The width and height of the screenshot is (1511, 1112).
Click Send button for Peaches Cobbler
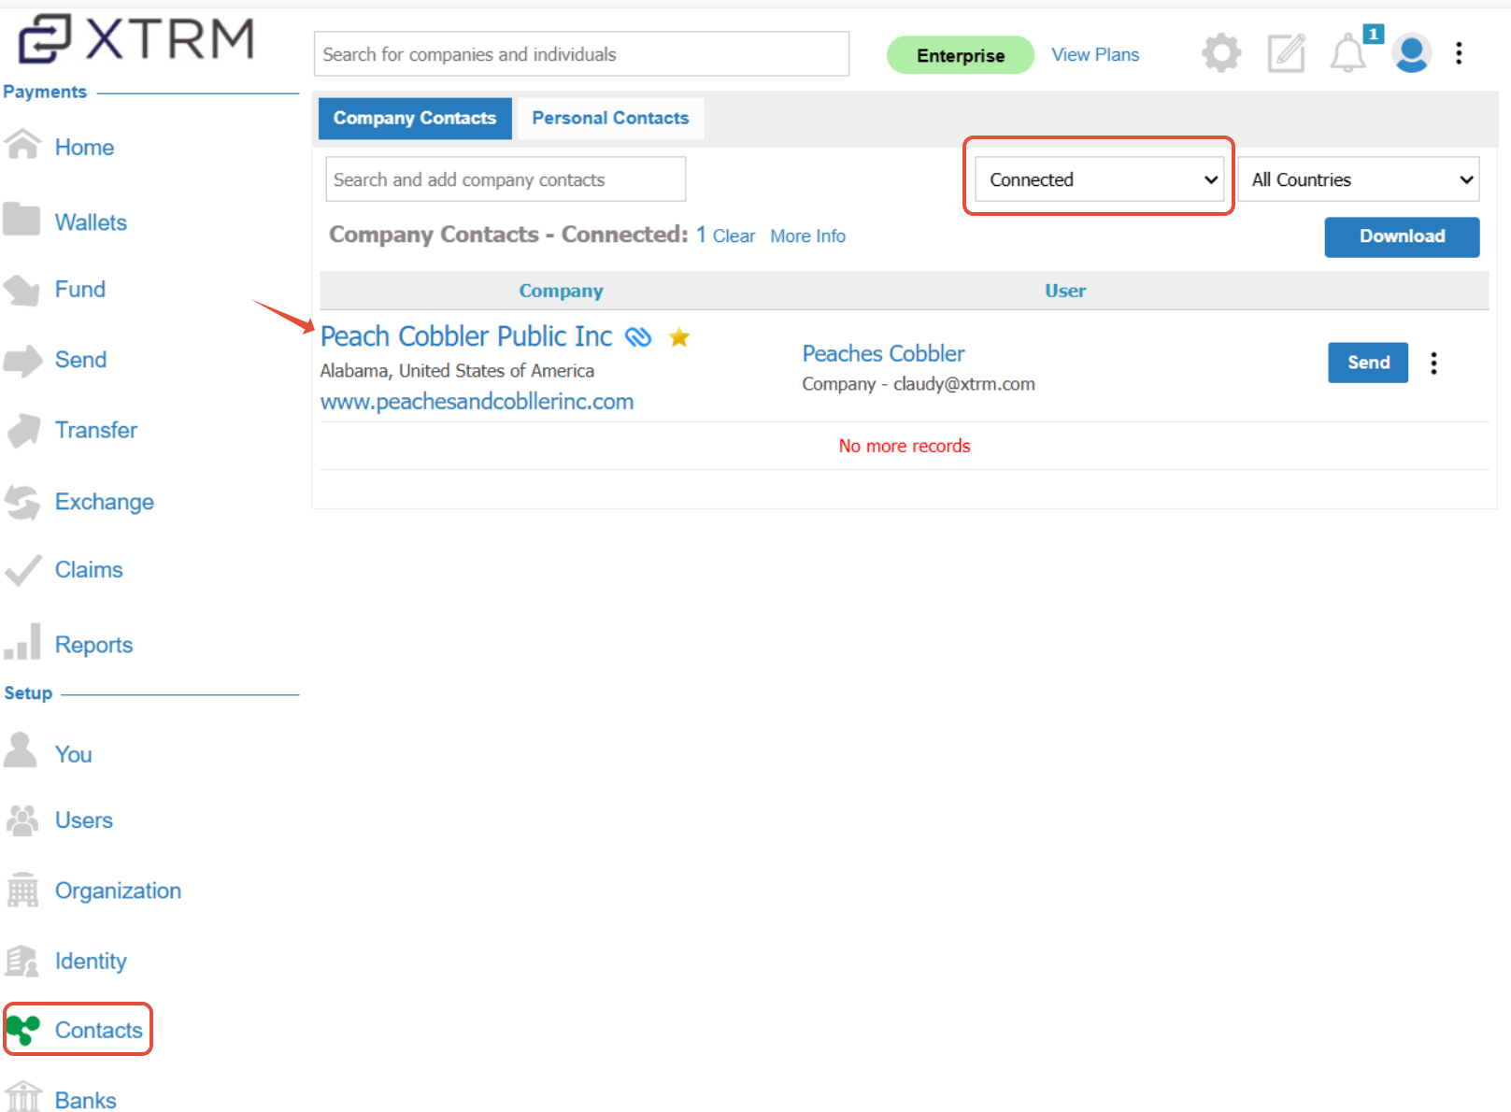coord(1368,363)
